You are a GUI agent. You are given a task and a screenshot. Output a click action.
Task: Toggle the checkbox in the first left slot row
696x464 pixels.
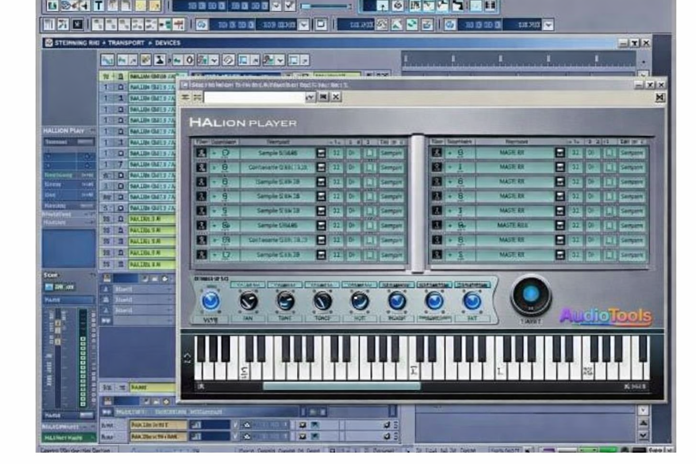369,153
